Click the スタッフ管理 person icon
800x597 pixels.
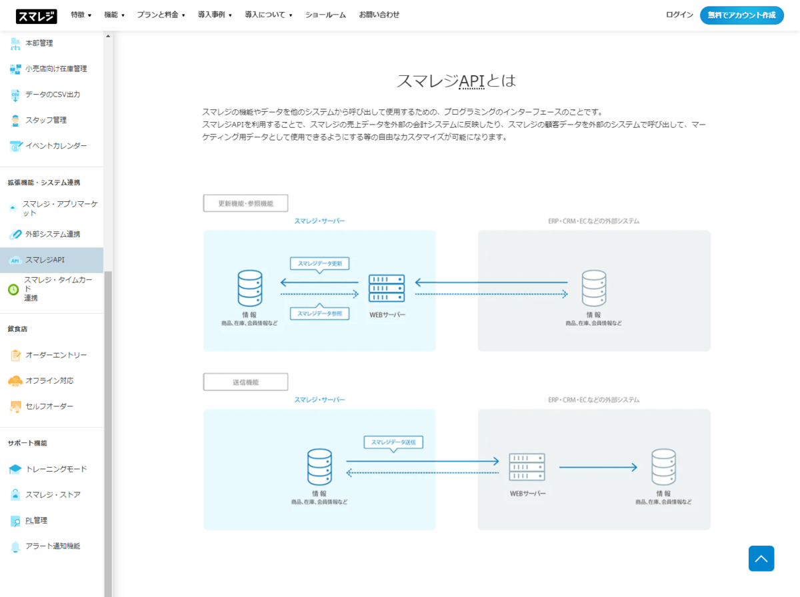point(15,121)
